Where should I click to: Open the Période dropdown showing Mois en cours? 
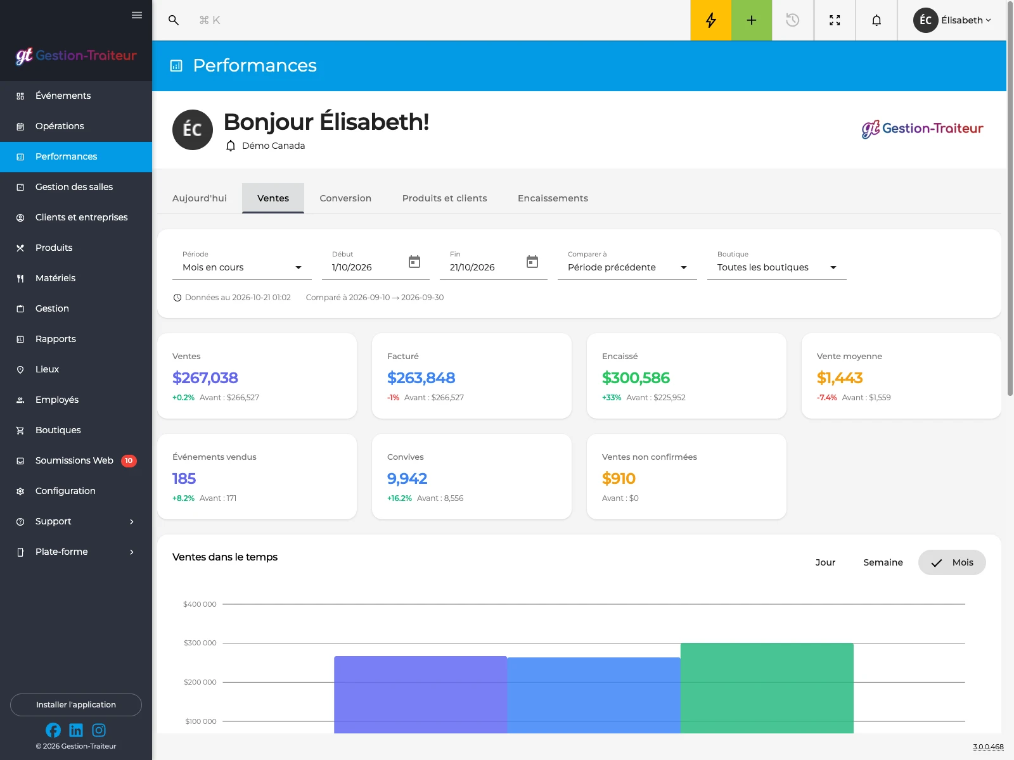point(242,263)
